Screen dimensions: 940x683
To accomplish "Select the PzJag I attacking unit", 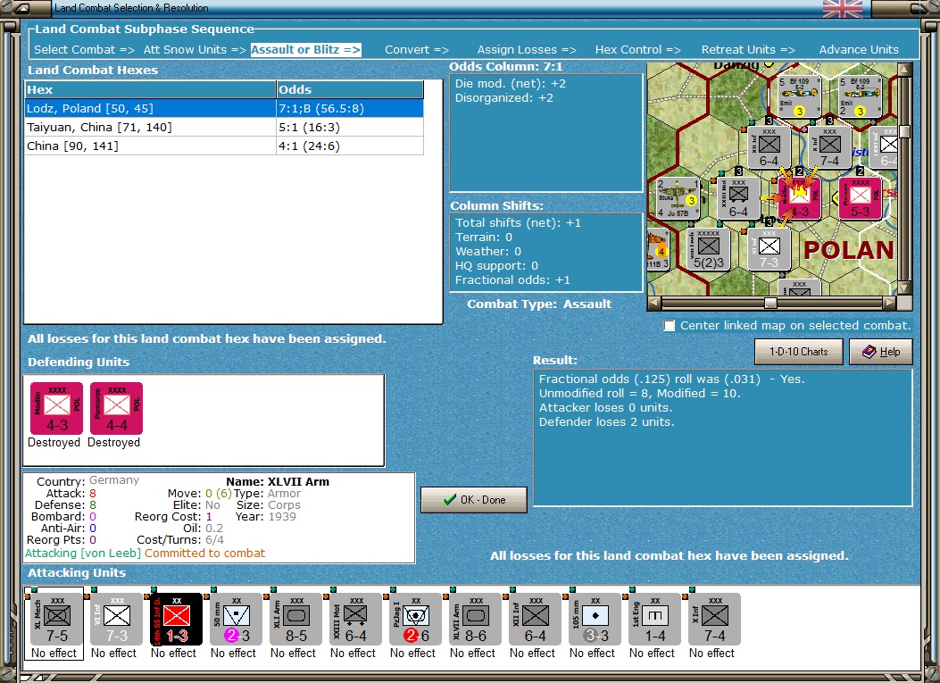I will pyautogui.click(x=416, y=619).
